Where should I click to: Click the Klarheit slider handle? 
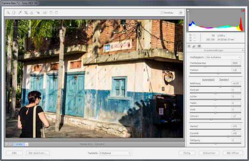click(x=234, y=129)
